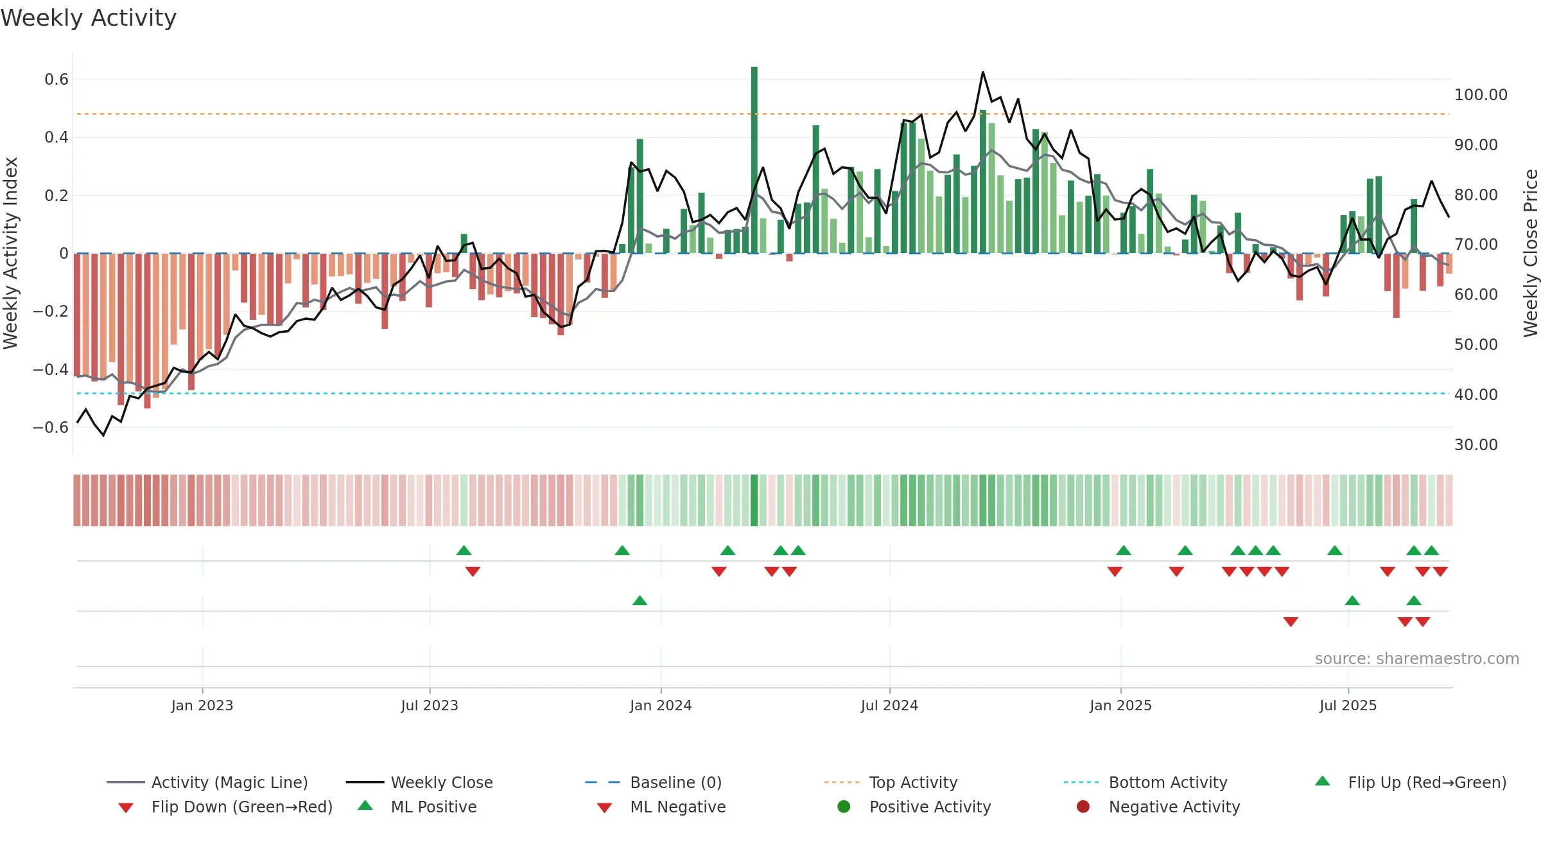Screen dimensions: 1541x867
Task: Click the 30.00 price axis tick
Action: (1476, 444)
